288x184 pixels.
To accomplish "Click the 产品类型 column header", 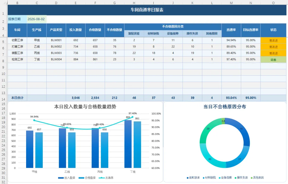I will tap(56, 30).
